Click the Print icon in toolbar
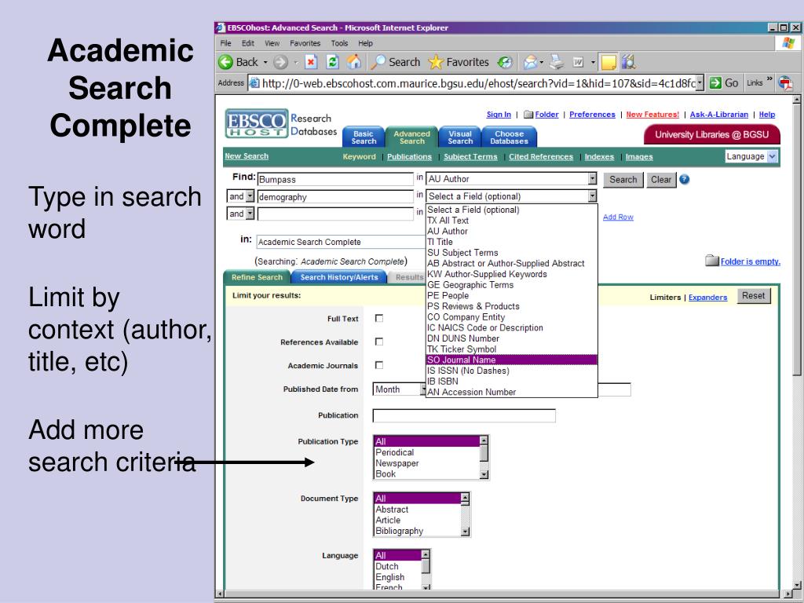This screenshot has height=603, width=804. point(557,62)
